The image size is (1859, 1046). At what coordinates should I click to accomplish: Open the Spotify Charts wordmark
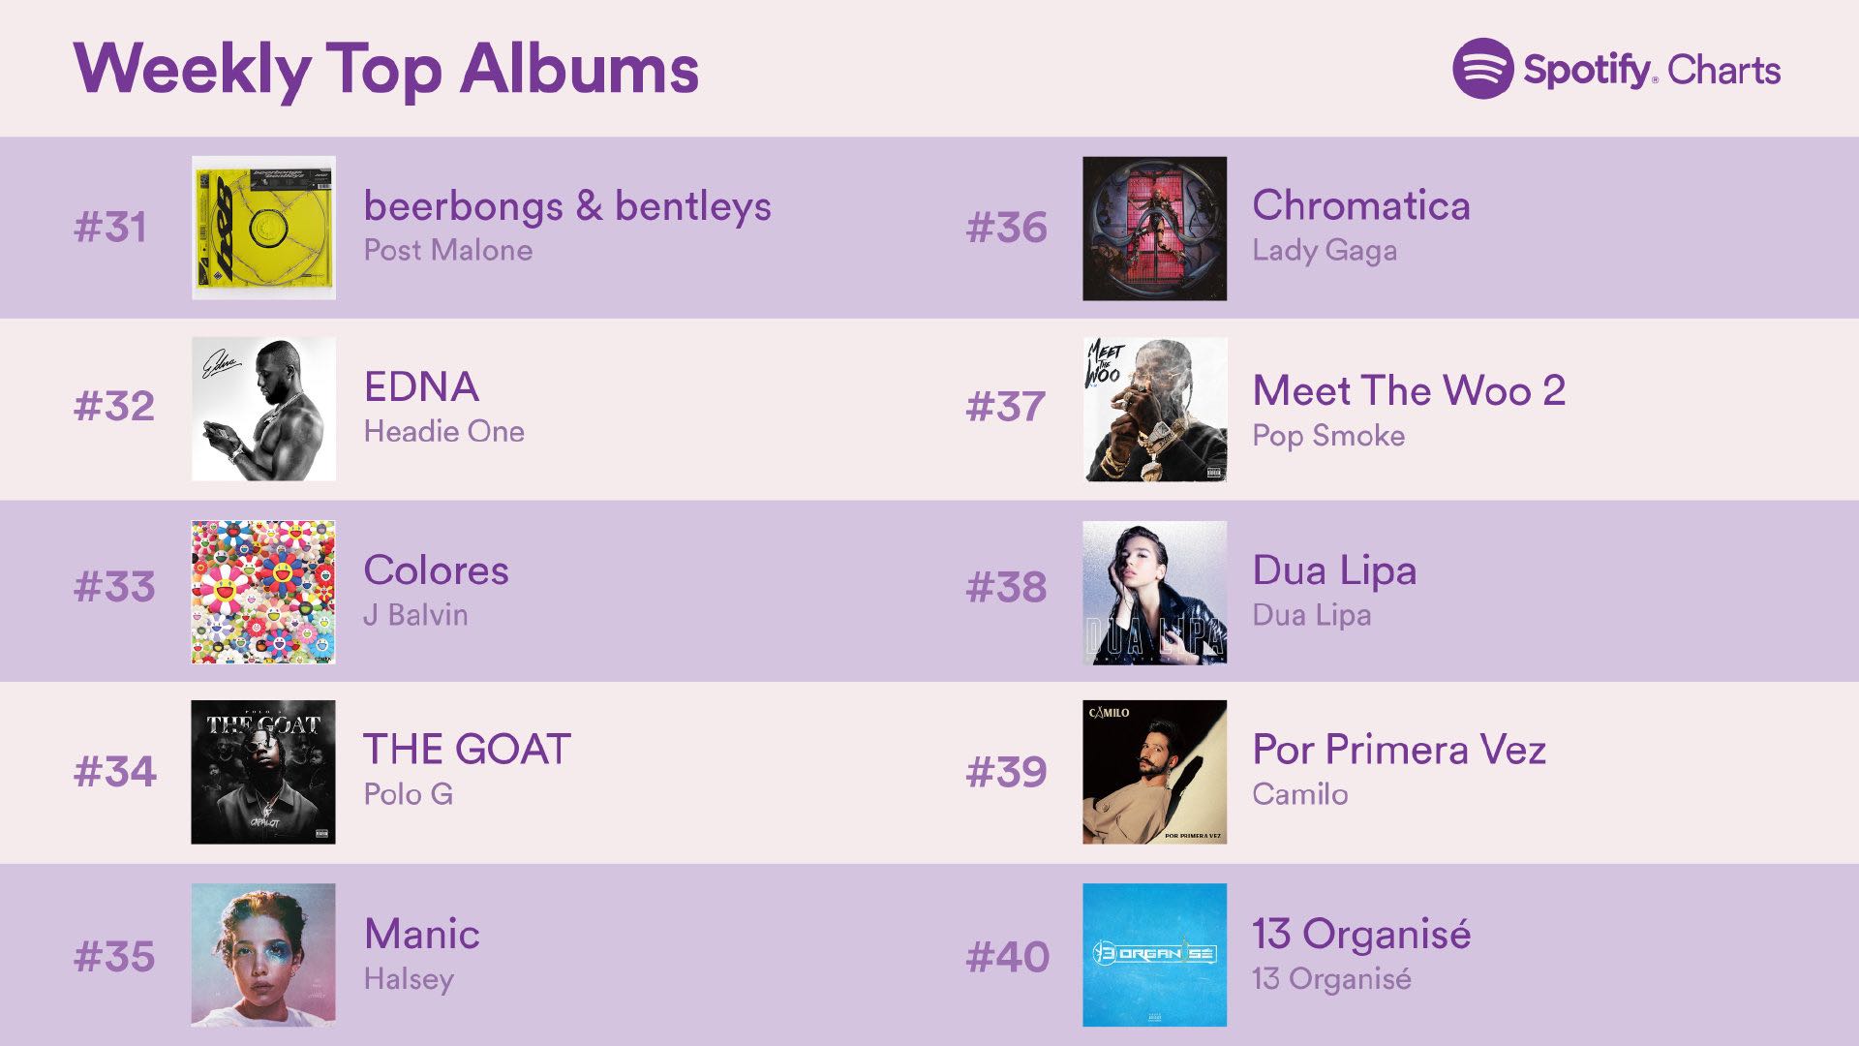(1652, 70)
